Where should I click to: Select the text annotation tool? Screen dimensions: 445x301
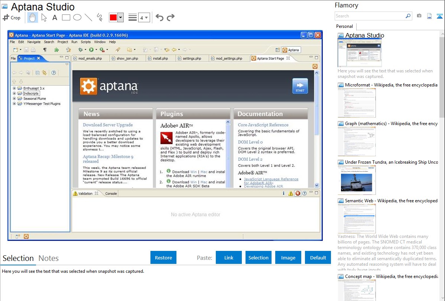click(x=55, y=17)
